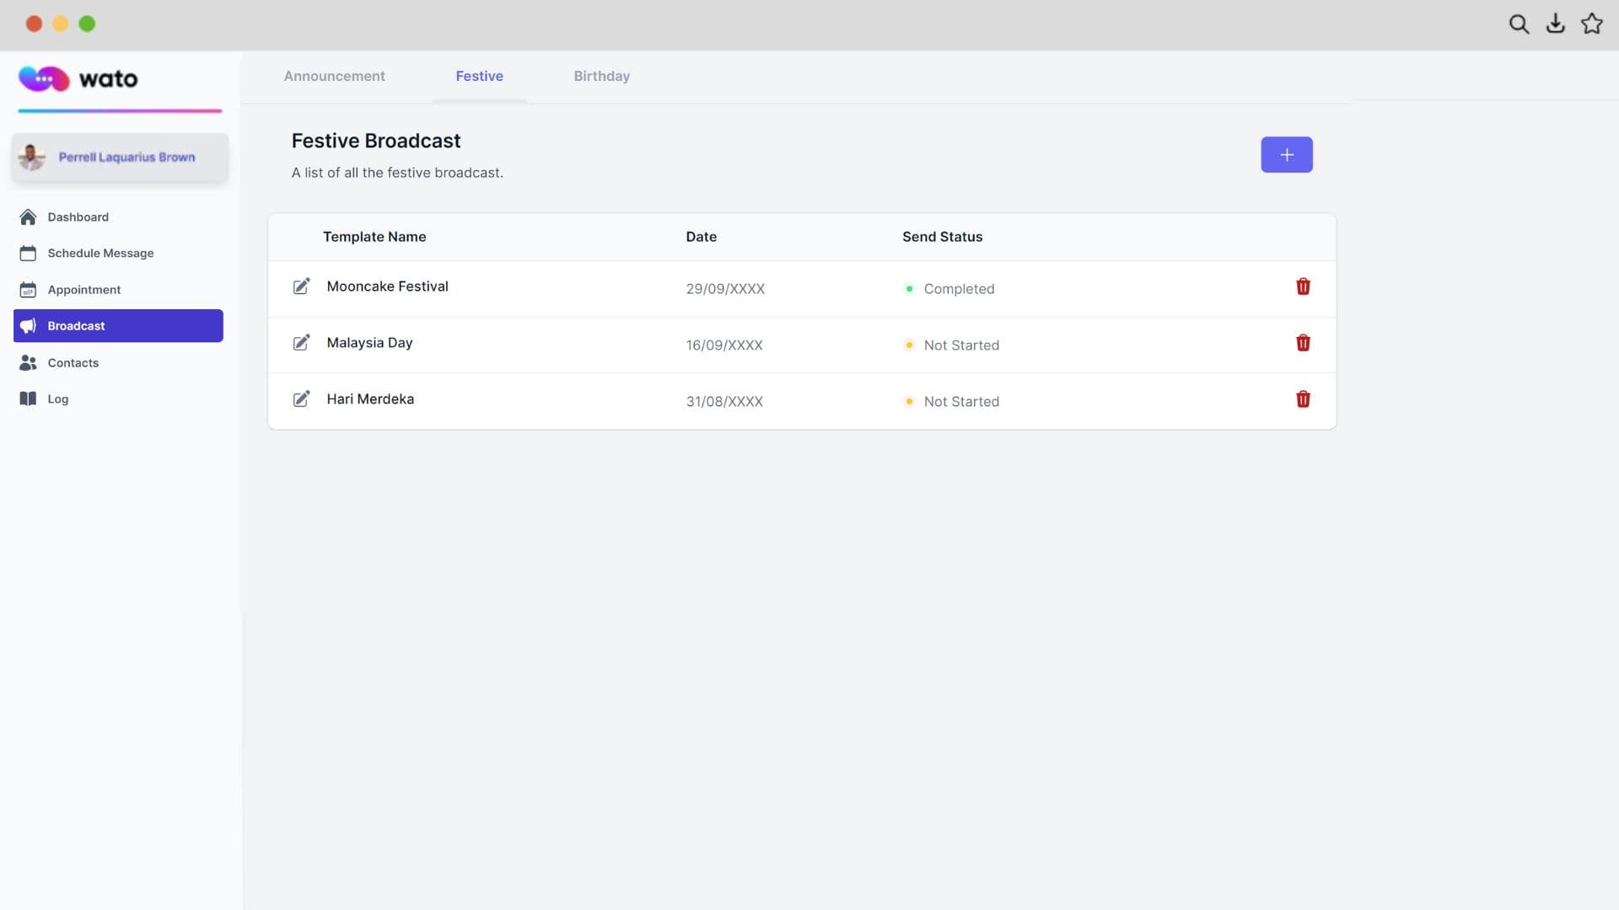
Task: Edit the Hari Merdeka template
Action: [301, 399]
